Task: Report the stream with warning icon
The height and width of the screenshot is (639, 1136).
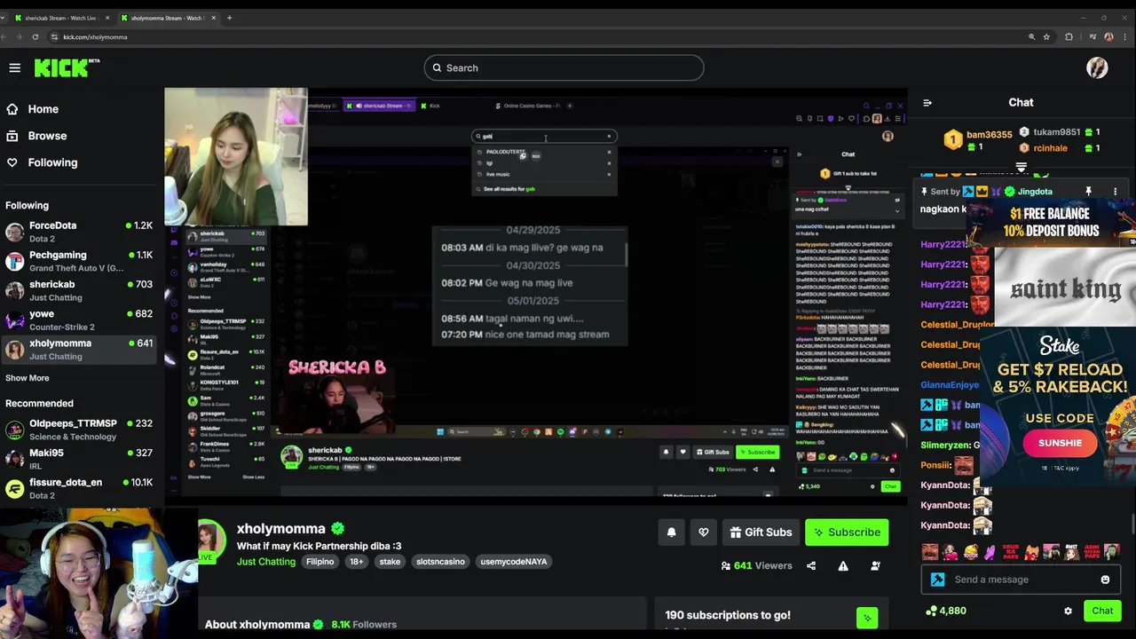Action: [843, 565]
